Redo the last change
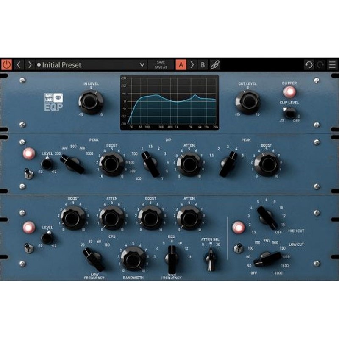 pyautogui.click(x=321, y=65)
